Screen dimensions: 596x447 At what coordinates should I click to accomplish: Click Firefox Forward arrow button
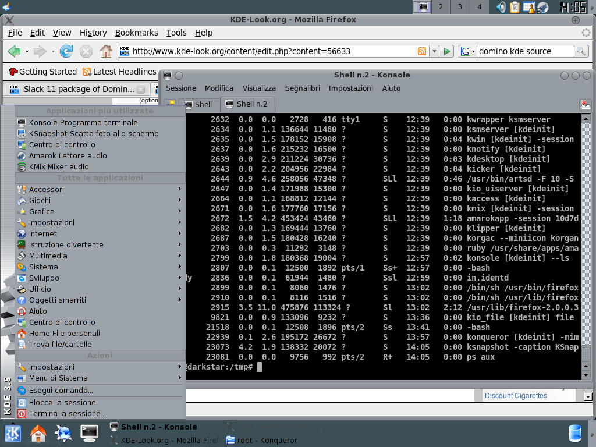click(40, 51)
